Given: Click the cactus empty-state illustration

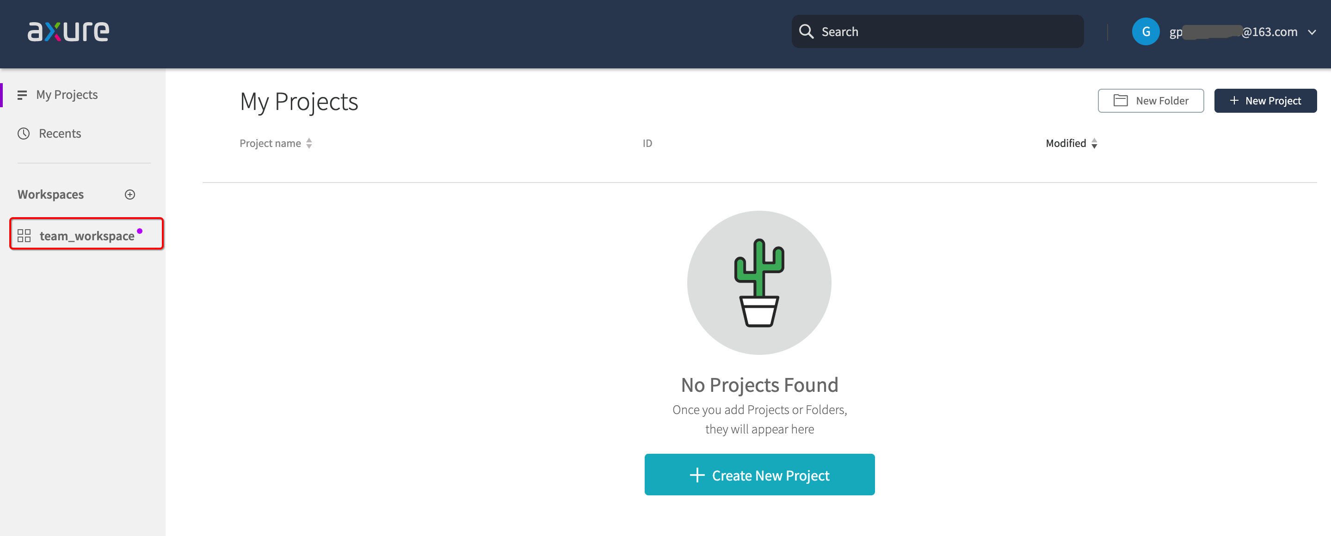Looking at the screenshot, I should point(758,282).
